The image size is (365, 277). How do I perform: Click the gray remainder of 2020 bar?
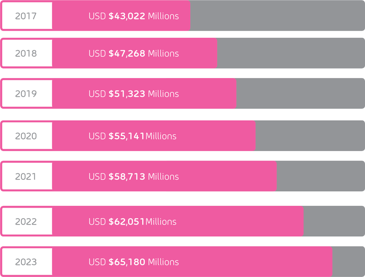click(x=310, y=136)
